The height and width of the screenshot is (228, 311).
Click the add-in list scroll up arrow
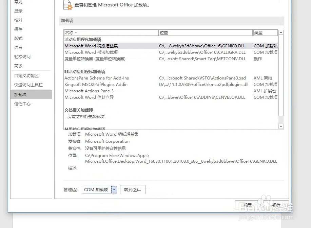[x=281, y=32]
